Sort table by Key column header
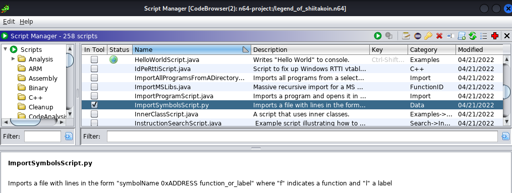This screenshot has height=193, width=512. coord(388,49)
